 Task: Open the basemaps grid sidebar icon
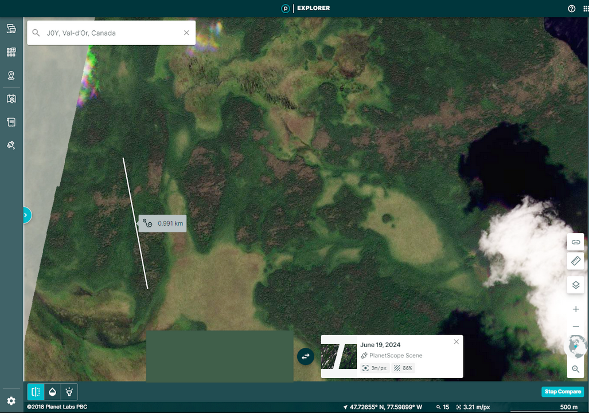(11, 52)
